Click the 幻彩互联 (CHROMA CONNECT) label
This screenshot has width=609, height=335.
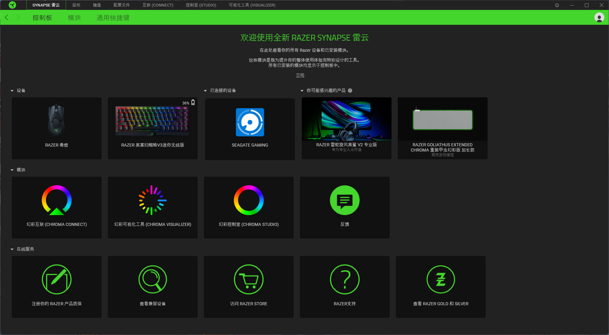pos(57,224)
